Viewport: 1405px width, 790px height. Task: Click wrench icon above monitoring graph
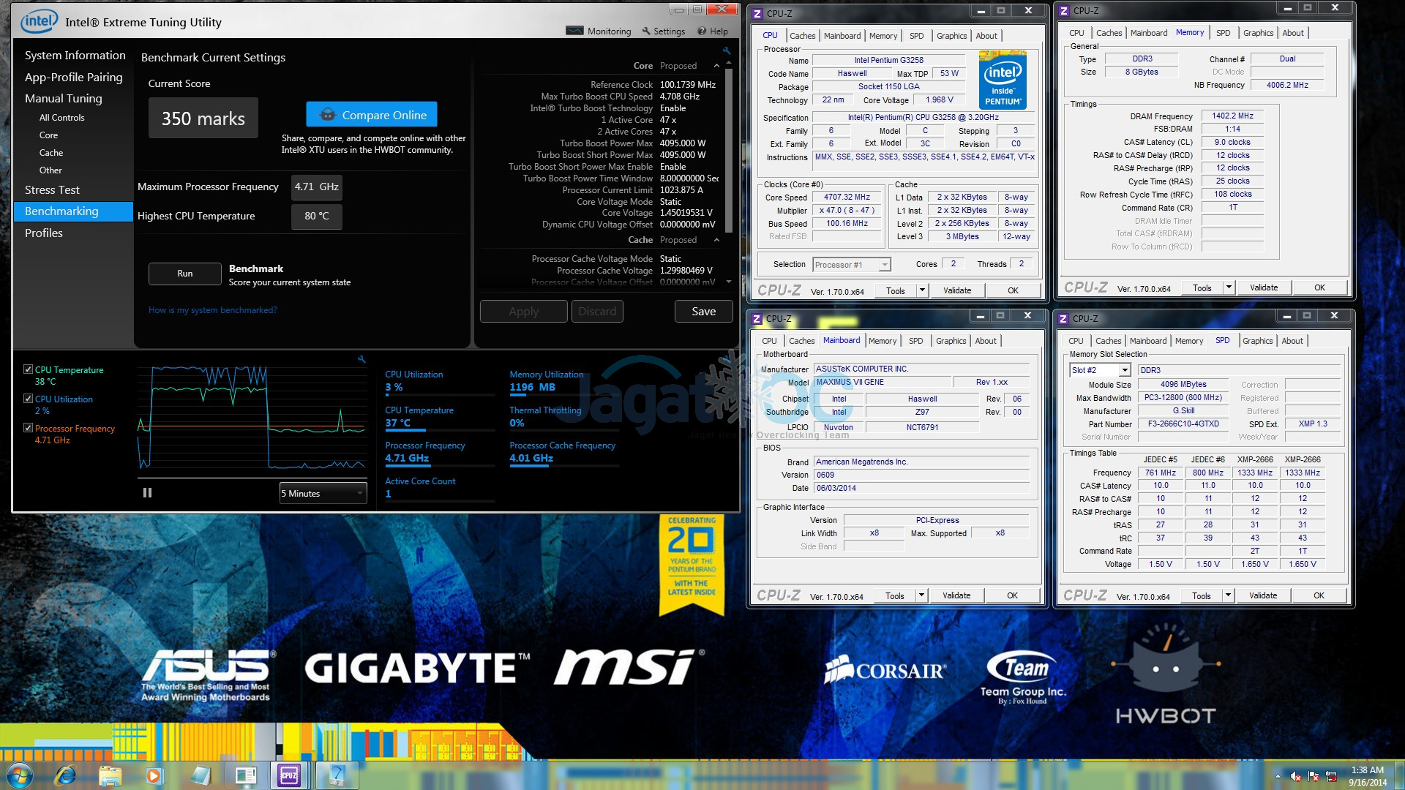(361, 359)
